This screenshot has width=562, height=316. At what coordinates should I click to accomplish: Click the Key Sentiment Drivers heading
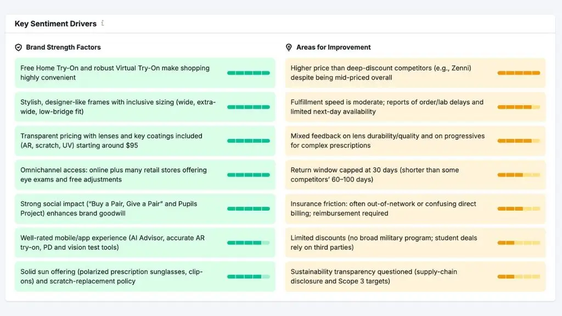click(55, 24)
